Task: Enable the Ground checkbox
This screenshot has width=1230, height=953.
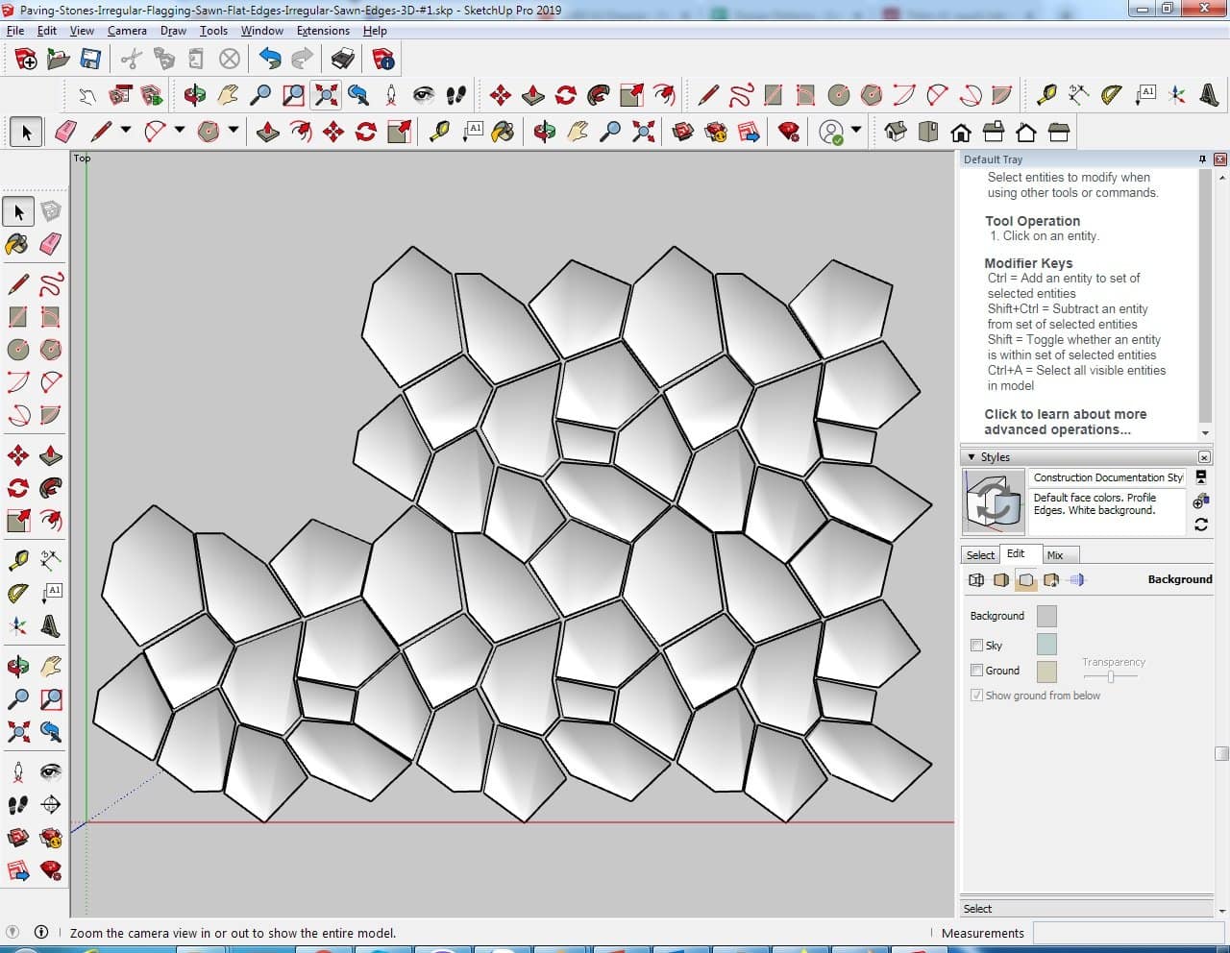Action: 976,671
